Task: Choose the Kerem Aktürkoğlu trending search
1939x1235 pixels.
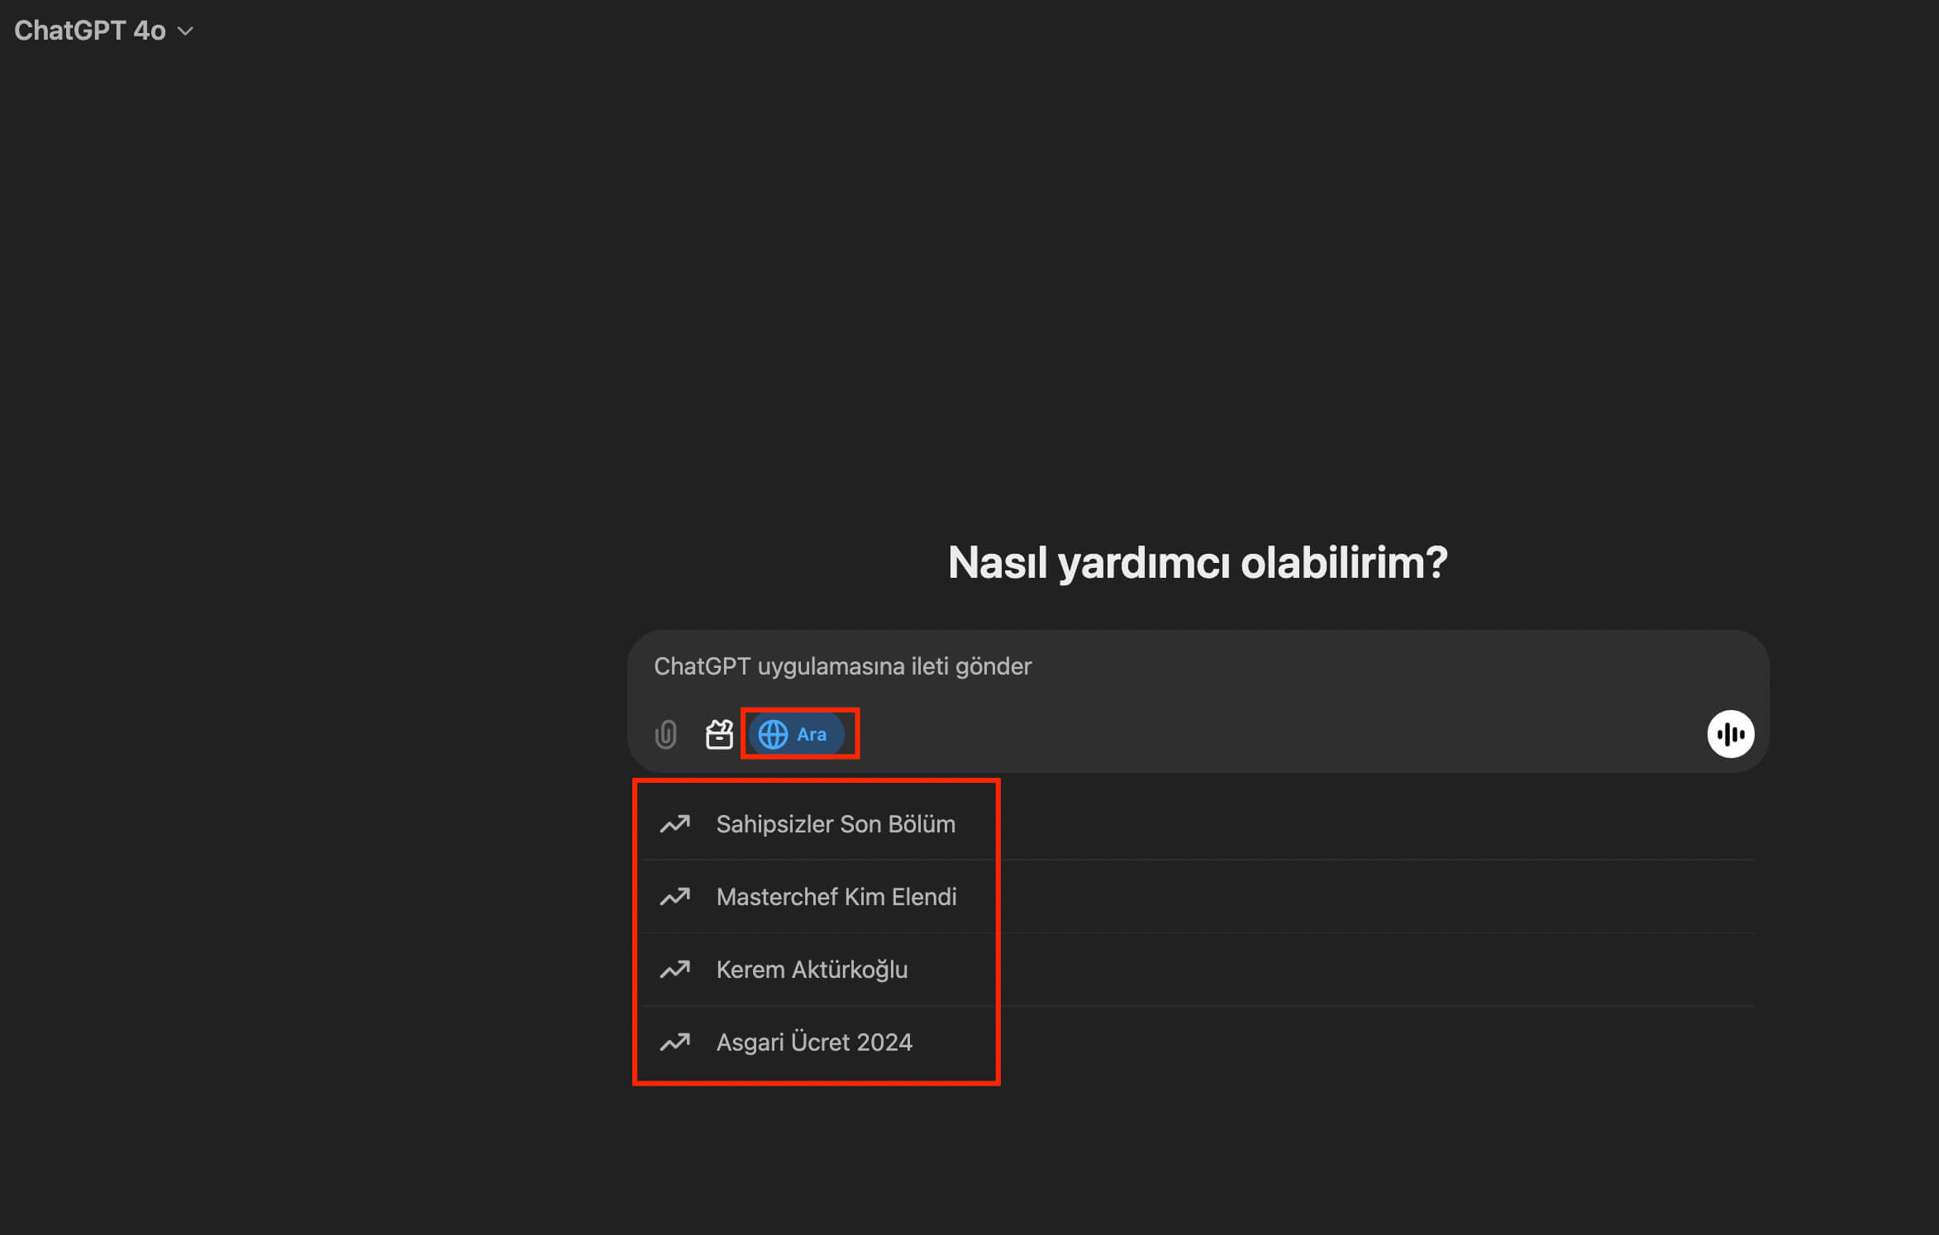Action: (x=812, y=970)
